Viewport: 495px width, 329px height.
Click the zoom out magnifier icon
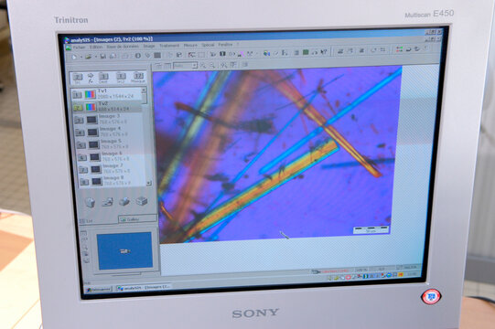tap(212, 65)
